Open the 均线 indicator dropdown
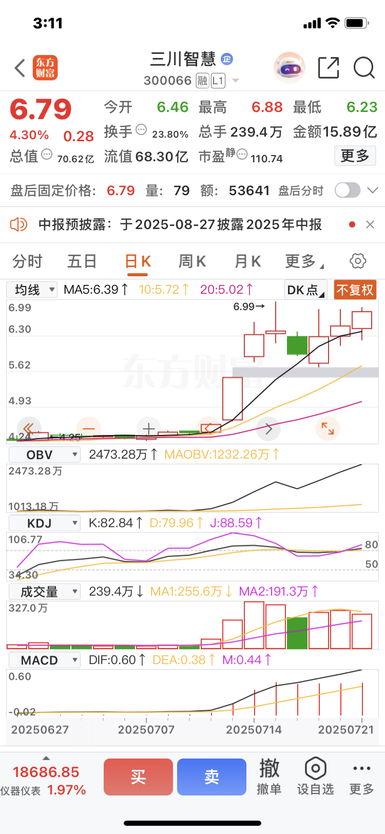 point(32,290)
